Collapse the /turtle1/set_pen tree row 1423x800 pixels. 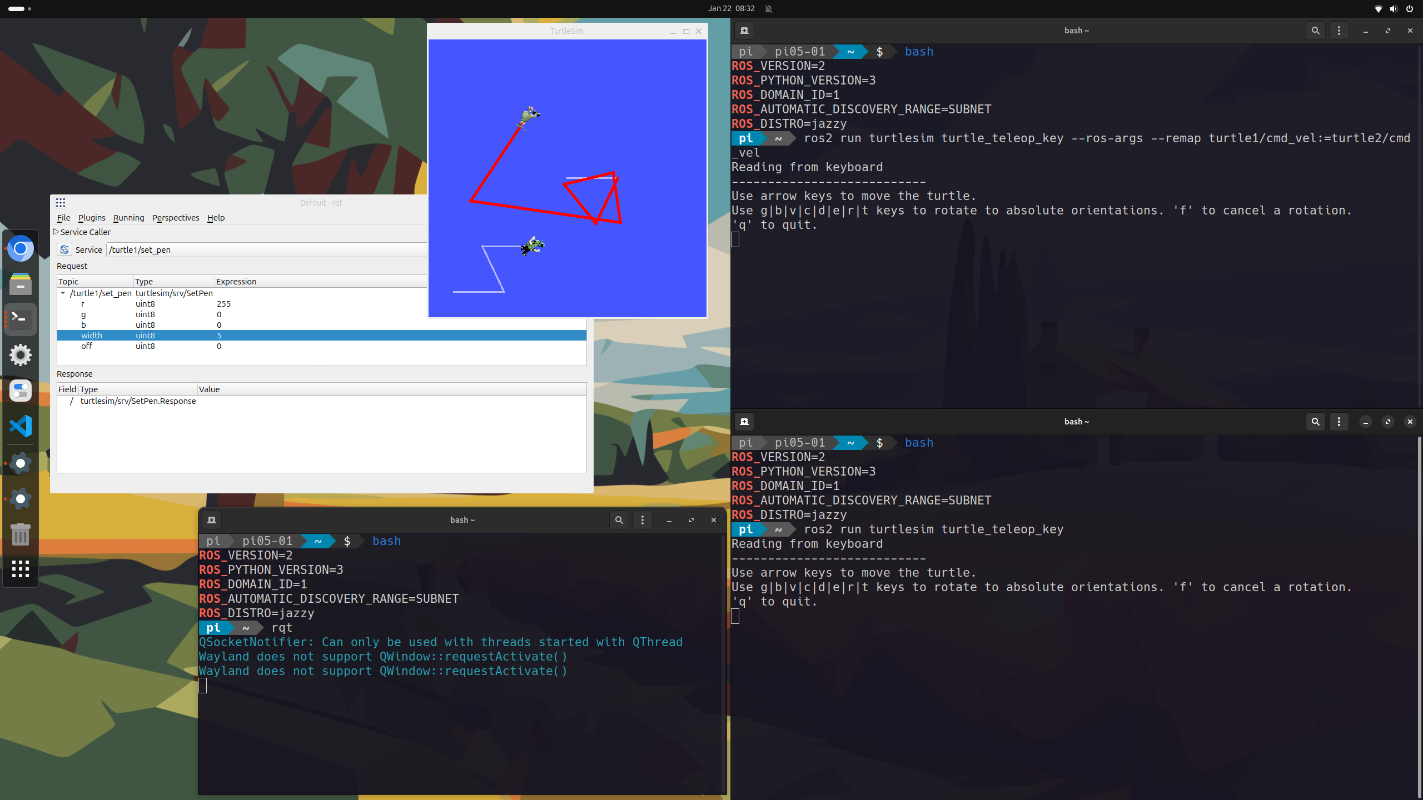63,293
